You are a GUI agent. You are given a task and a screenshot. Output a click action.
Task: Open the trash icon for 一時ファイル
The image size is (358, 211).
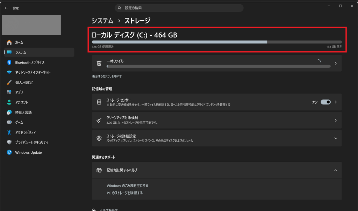pos(99,63)
